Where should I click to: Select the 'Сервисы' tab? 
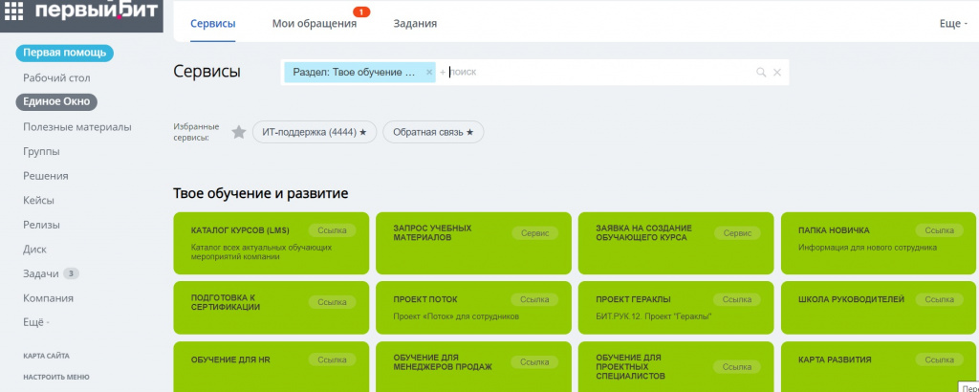[213, 23]
